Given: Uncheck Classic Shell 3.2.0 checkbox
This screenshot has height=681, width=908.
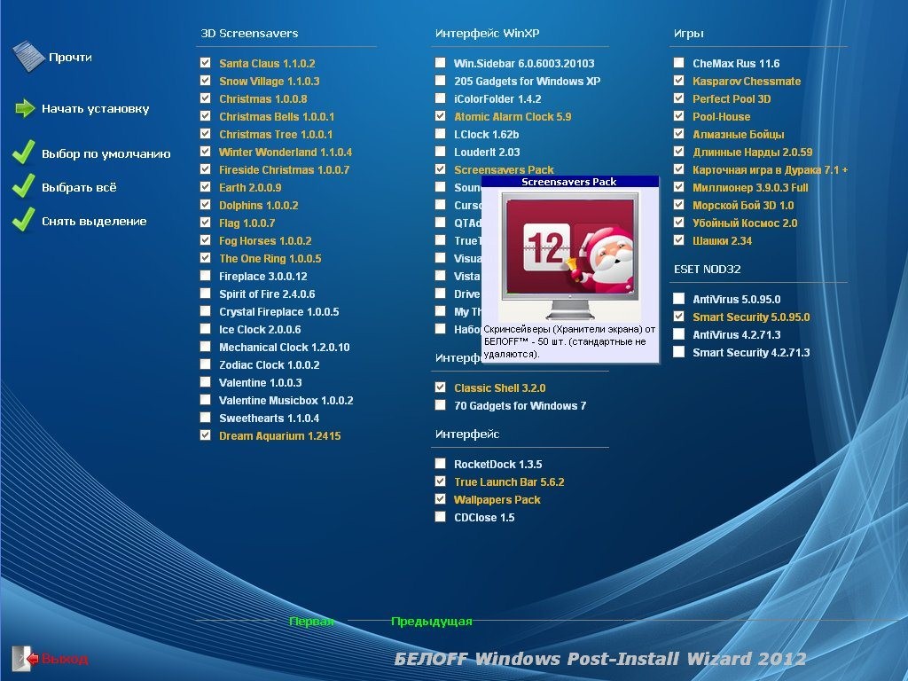Looking at the screenshot, I should tap(440, 387).
